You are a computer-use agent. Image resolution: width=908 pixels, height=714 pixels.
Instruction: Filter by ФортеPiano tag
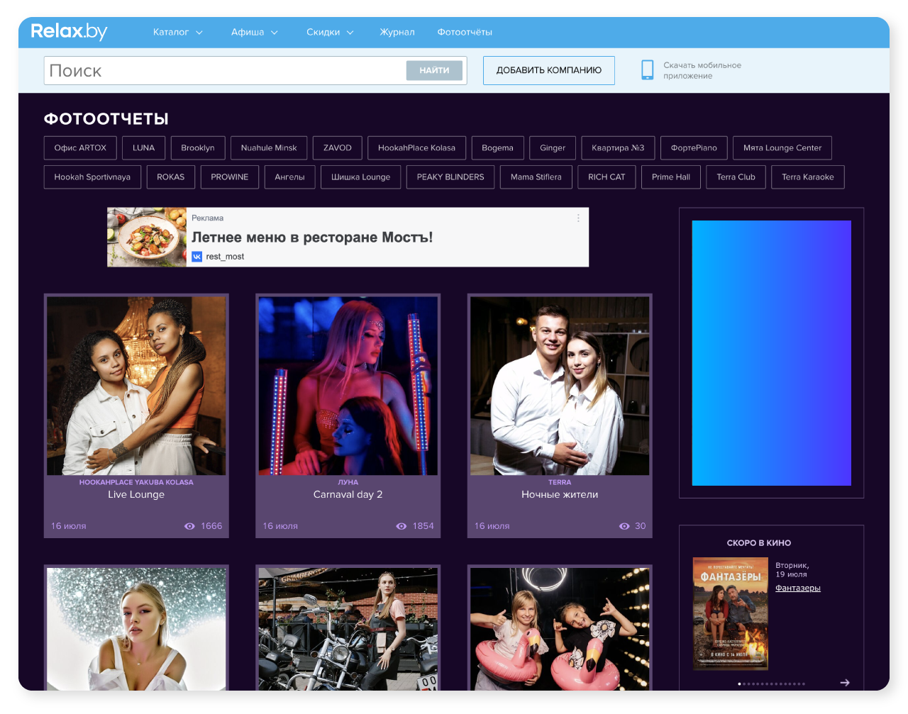pos(694,147)
